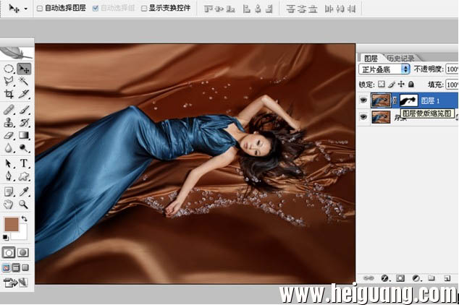Viewport: 459px width, 305px height.
Task: Open Move tool preset picker arrow
Action: 26,9
